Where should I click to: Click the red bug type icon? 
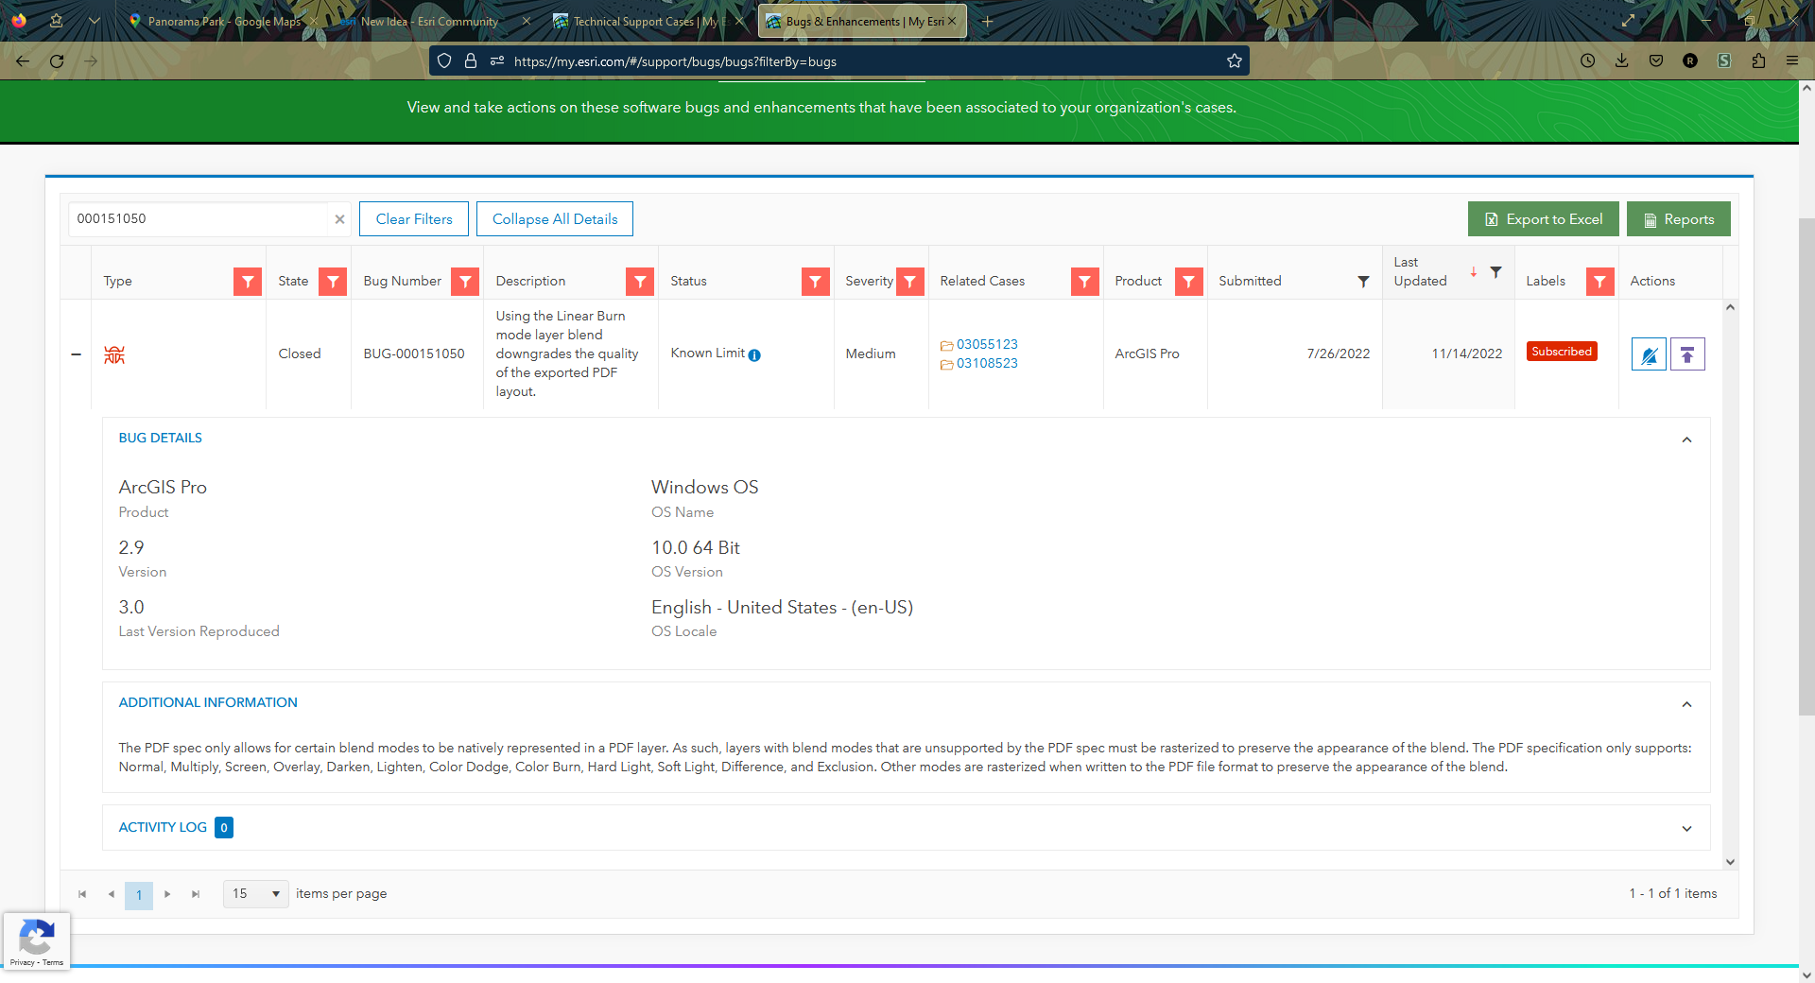click(x=114, y=354)
